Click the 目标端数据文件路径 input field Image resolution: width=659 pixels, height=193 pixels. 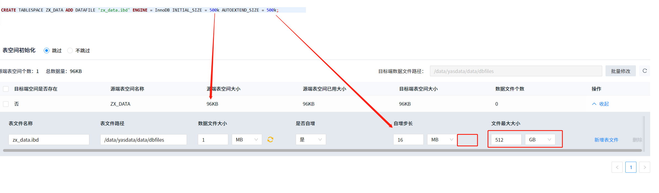pyautogui.click(x=516, y=71)
